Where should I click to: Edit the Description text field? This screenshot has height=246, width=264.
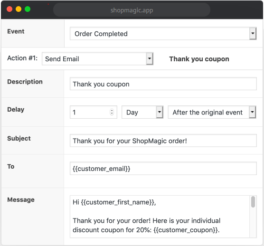pos(163,84)
